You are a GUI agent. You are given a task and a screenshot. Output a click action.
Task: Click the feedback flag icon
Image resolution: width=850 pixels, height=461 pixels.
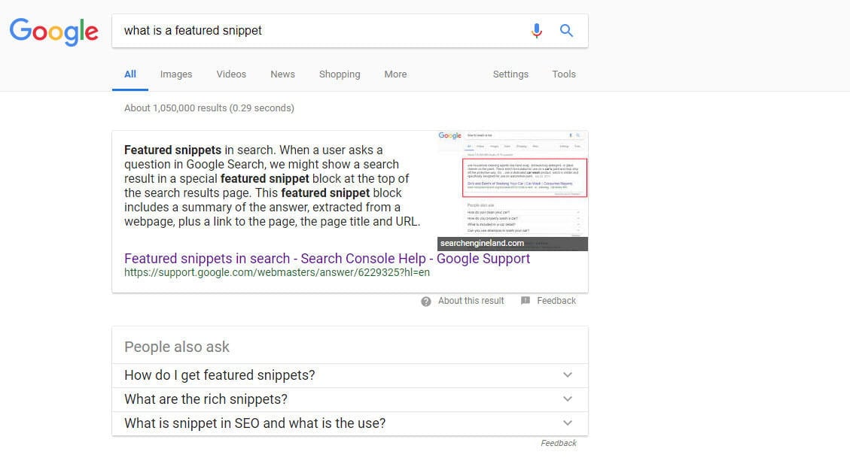pos(526,301)
